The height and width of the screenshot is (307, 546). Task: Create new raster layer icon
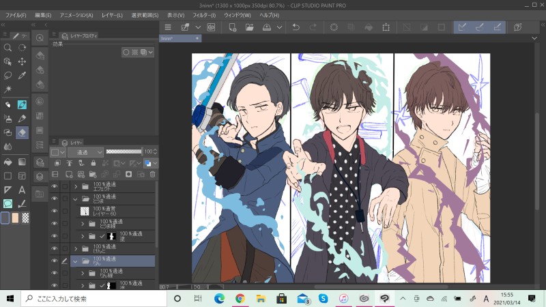point(69,175)
